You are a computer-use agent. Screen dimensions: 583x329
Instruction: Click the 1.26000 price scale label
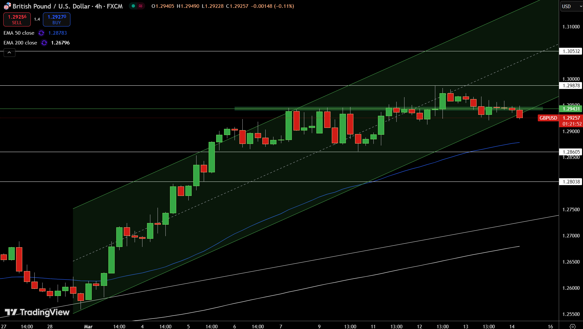click(571, 288)
